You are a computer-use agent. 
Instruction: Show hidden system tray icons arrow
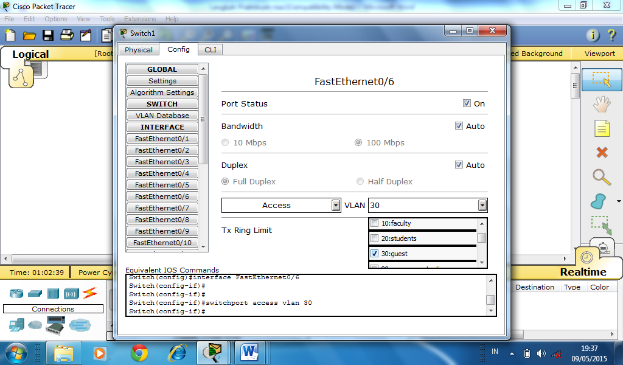512,353
